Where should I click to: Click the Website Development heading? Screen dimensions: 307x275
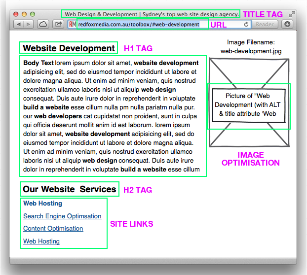(69, 48)
